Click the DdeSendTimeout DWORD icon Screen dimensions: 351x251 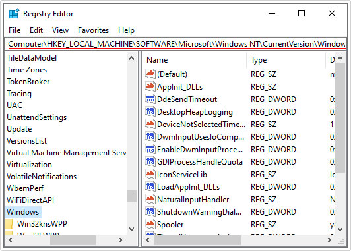(150, 99)
